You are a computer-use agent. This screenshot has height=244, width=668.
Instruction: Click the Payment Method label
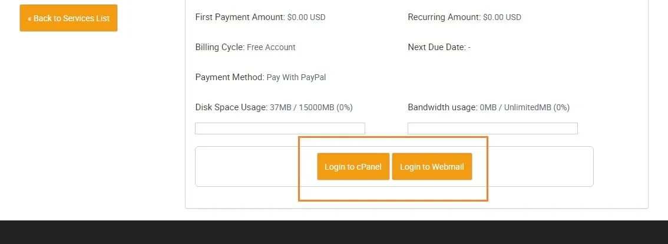[229, 77]
